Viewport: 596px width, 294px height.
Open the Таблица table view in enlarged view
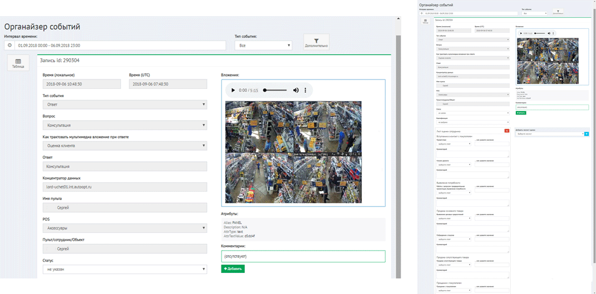18,63
